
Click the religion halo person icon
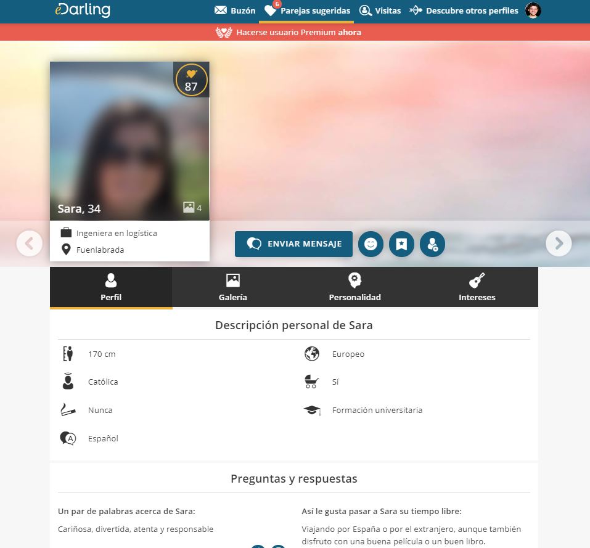pyautogui.click(x=68, y=382)
